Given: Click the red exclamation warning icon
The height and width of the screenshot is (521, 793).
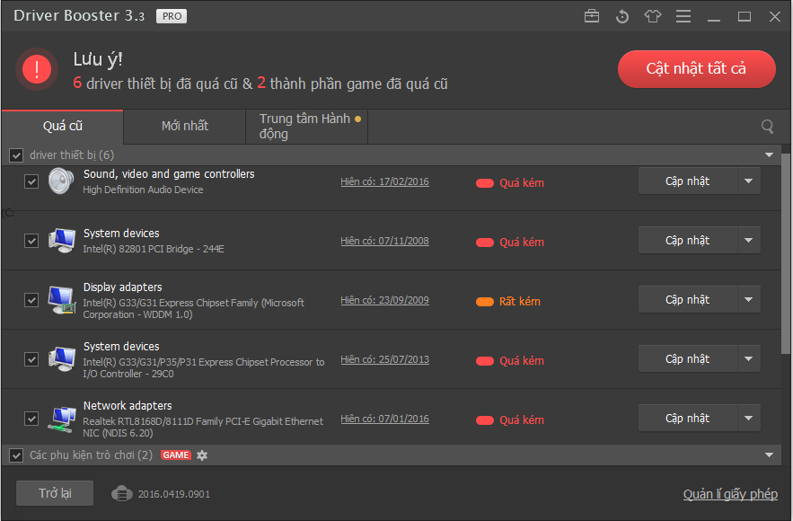Looking at the screenshot, I should [x=37, y=69].
